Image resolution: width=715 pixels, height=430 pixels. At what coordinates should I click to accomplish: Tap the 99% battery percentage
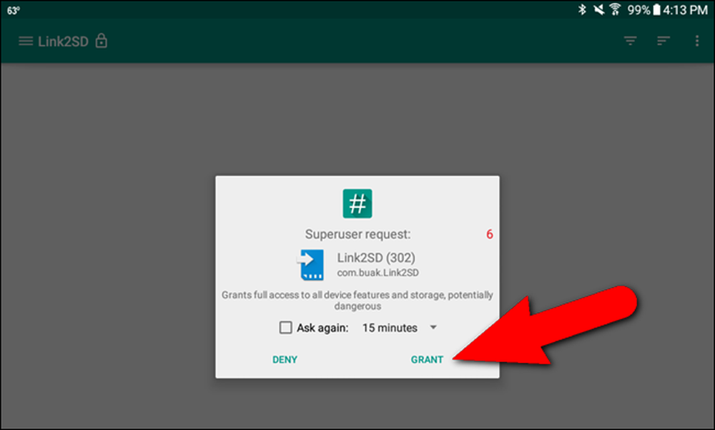pos(638,9)
